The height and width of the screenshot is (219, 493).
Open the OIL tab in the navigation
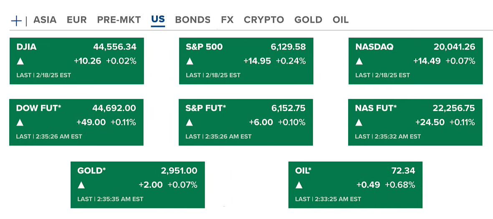tap(341, 20)
